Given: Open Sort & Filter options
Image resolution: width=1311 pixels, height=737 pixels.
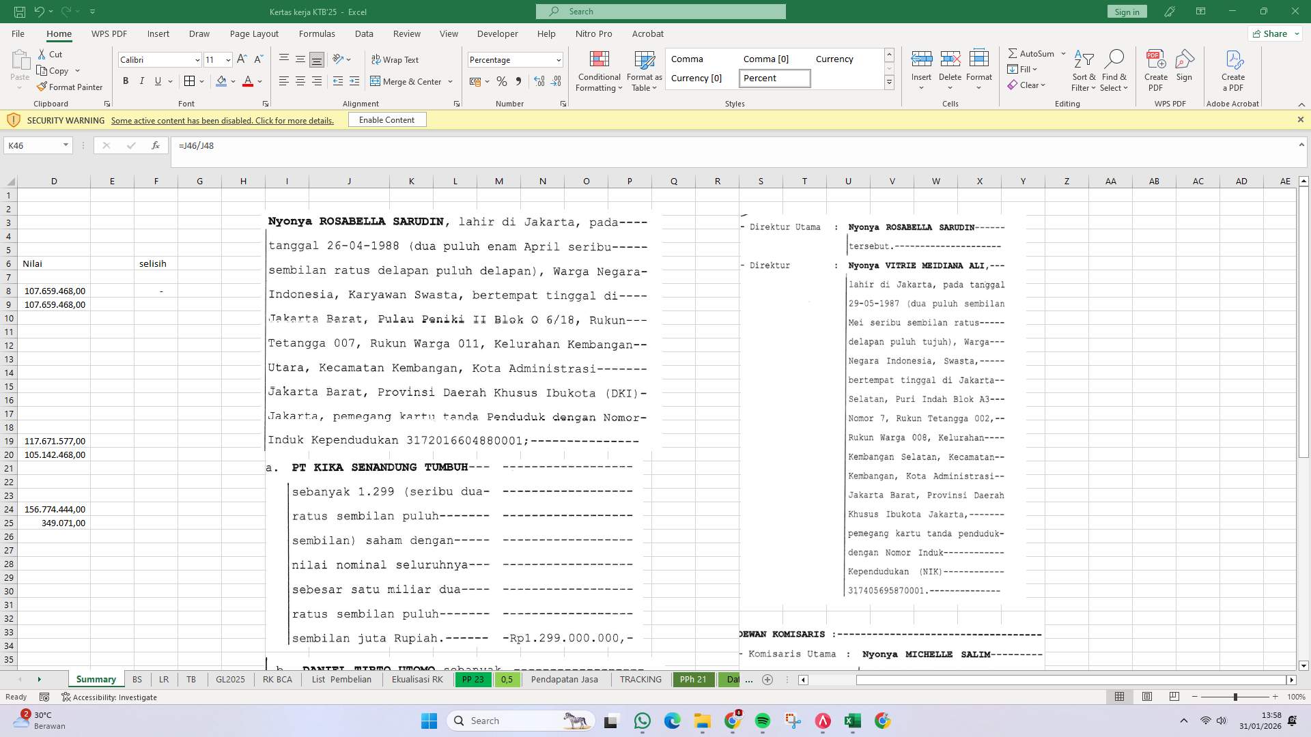Looking at the screenshot, I should pos(1084,71).
